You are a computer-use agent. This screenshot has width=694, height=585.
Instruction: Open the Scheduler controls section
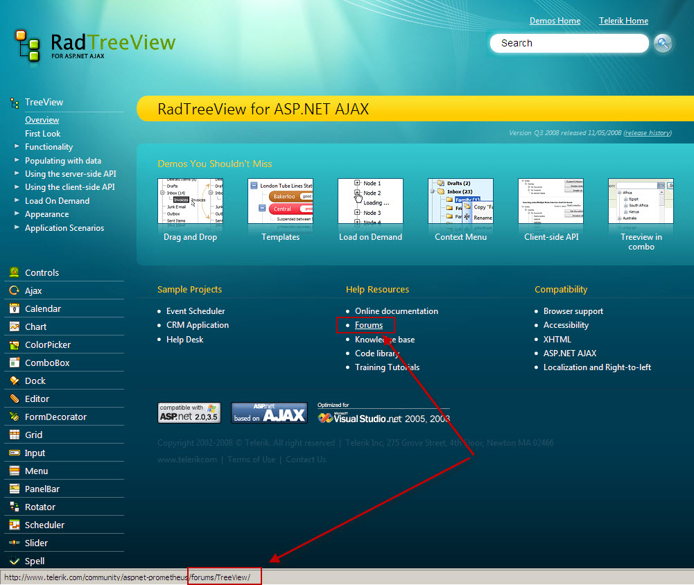pos(44,525)
